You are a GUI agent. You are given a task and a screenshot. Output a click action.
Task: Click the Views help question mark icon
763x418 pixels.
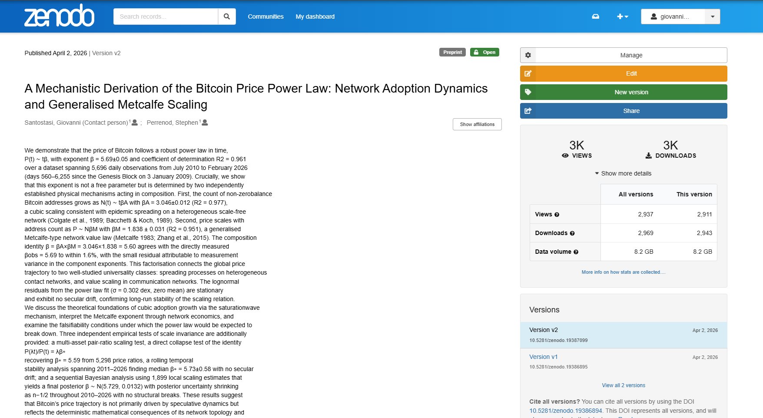click(x=557, y=215)
